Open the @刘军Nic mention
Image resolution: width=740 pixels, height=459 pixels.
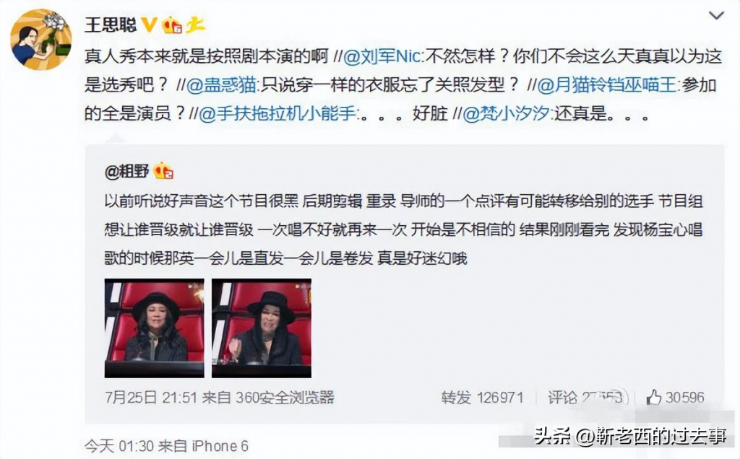coord(382,56)
